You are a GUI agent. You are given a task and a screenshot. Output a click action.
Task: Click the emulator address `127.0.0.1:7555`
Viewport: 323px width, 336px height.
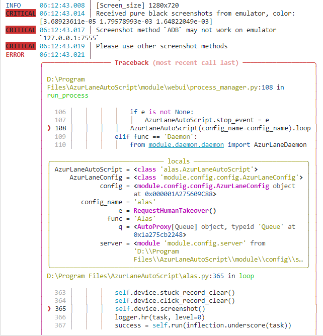(x=69, y=38)
